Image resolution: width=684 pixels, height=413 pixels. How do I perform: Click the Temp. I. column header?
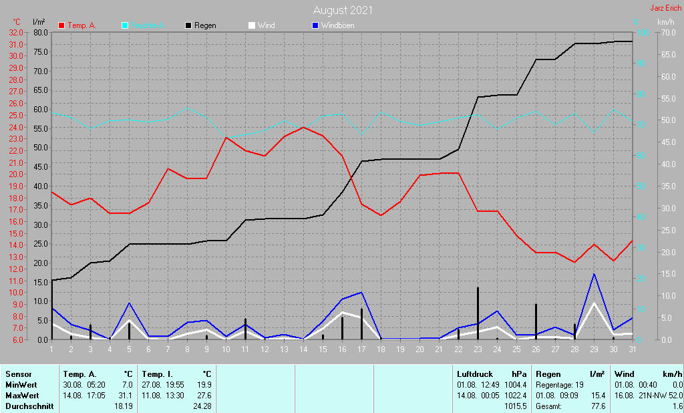click(x=156, y=374)
